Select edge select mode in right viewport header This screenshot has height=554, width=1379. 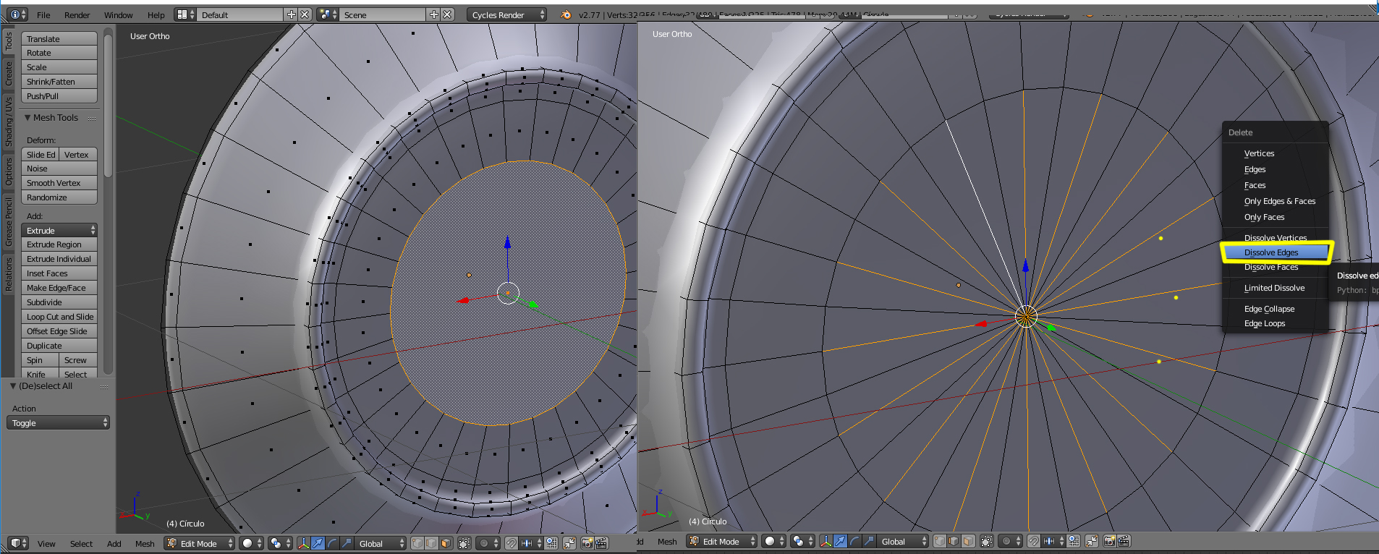tap(954, 541)
